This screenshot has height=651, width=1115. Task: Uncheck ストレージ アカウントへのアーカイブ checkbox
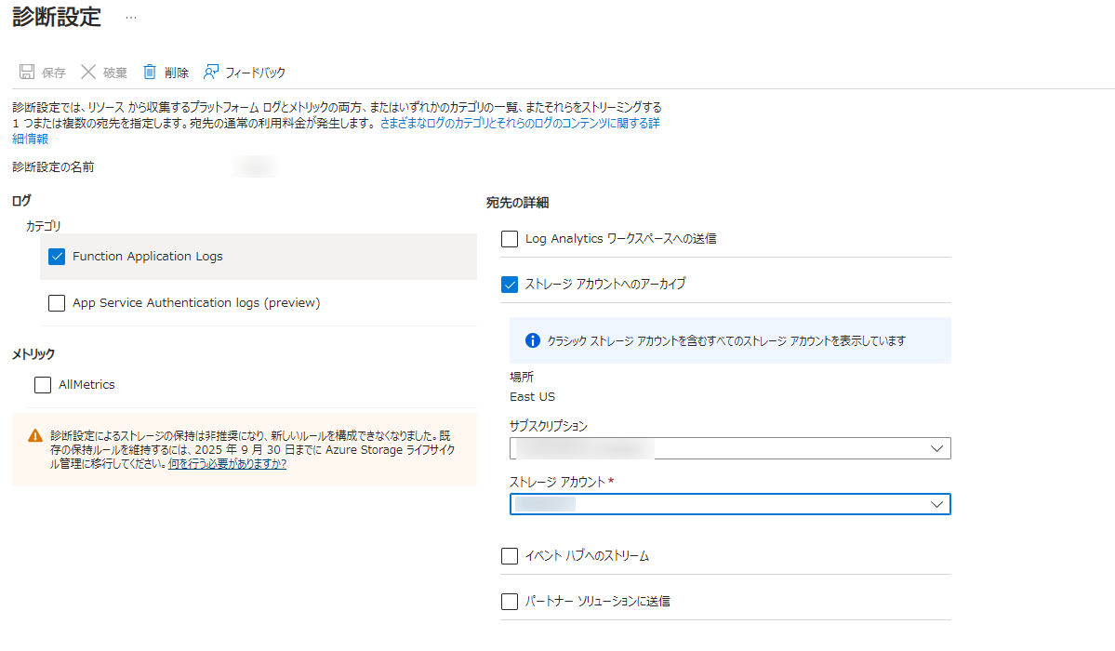click(510, 285)
